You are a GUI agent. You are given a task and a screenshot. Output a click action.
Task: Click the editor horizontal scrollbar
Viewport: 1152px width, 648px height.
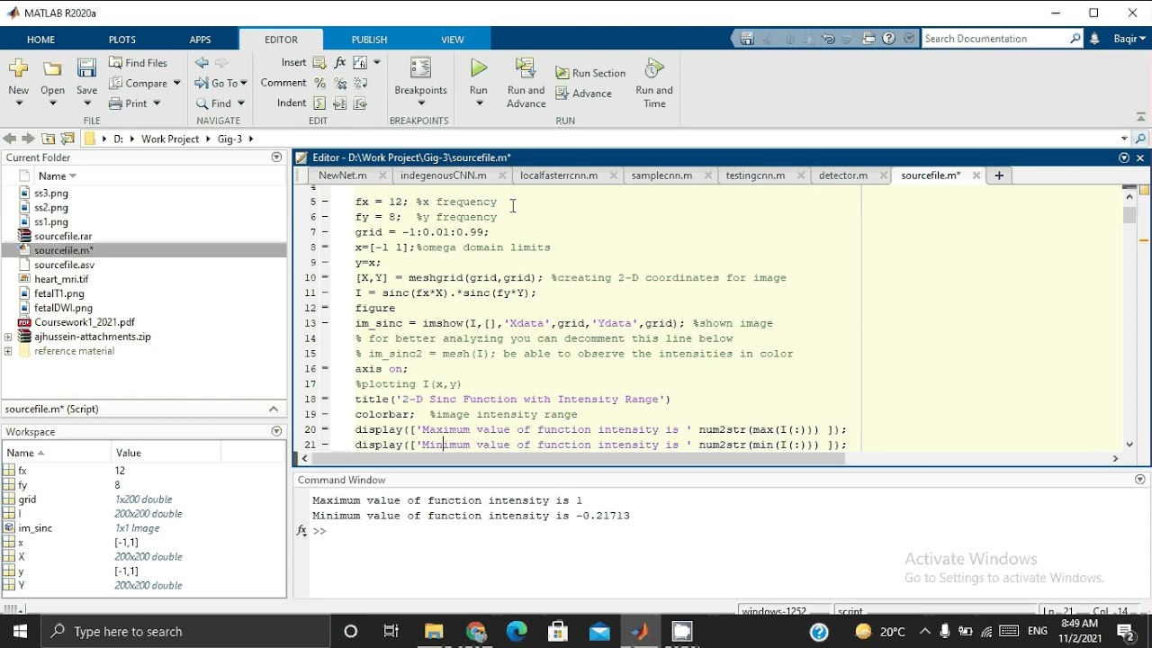click(x=579, y=458)
